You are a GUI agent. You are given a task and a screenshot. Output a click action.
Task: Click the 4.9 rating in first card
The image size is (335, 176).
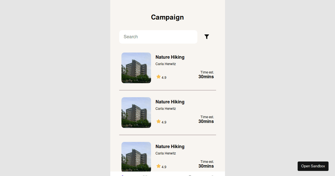click(164, 78)
